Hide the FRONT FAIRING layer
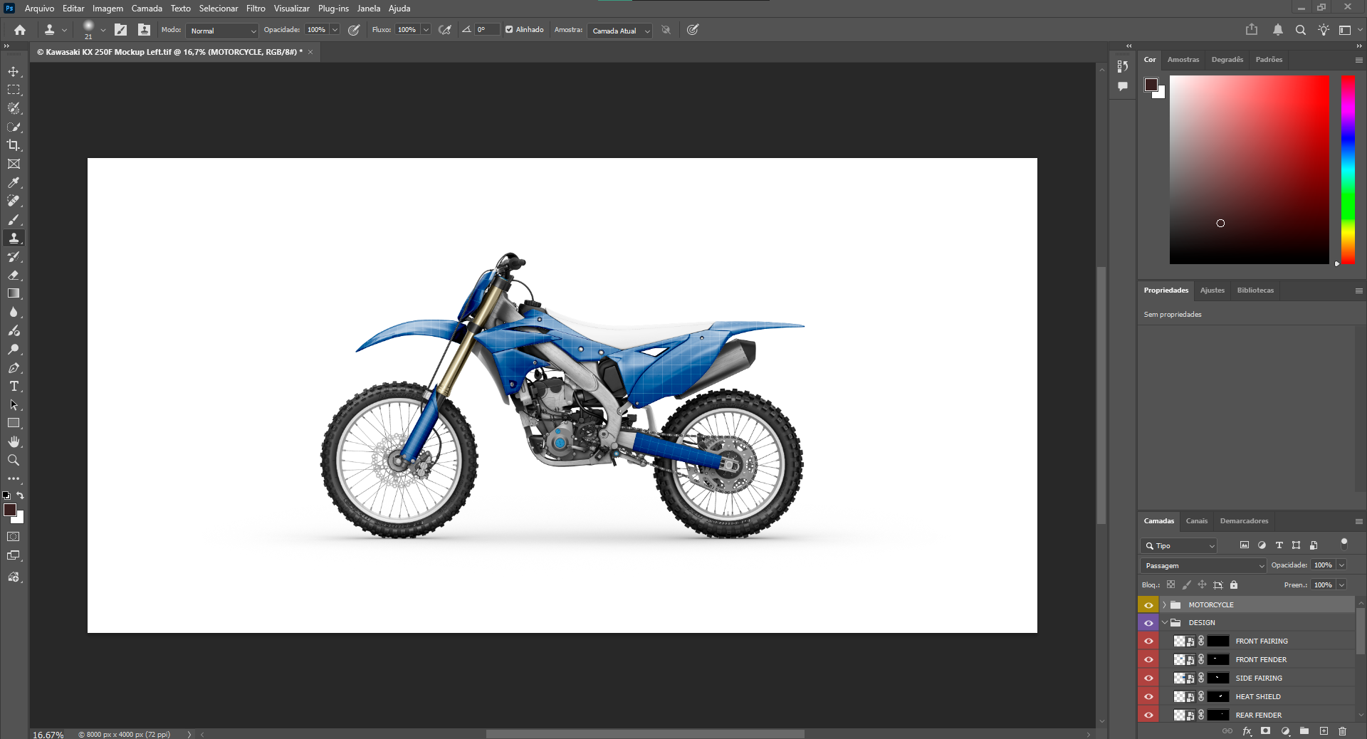The image size is (1367, 739). (x=1148, y=641)
